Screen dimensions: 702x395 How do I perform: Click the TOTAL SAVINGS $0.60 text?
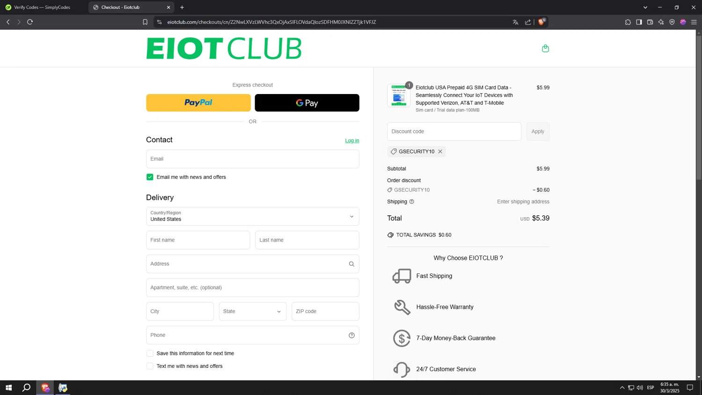424,235
